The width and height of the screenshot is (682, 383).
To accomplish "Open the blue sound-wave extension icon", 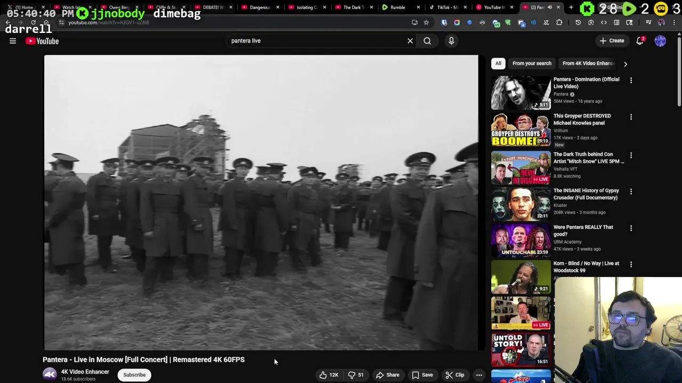I will click(x=533, y=22).
